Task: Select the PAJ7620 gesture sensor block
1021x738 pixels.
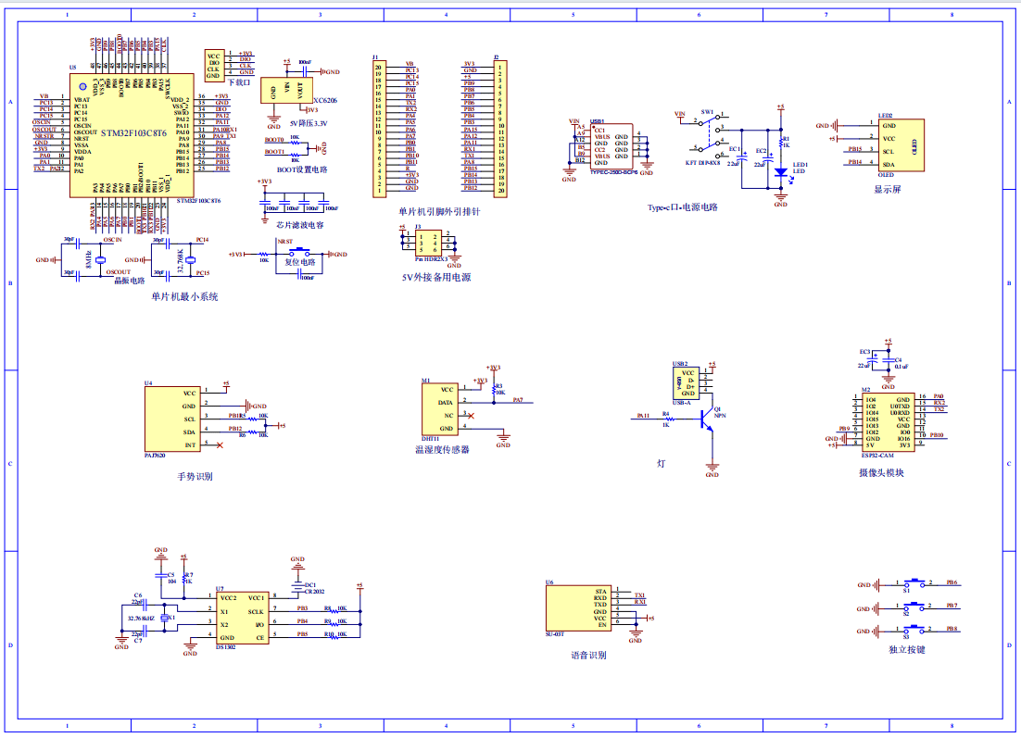Action: 173,419
